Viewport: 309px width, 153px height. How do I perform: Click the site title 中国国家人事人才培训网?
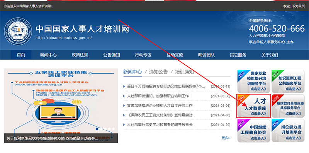point(82,29)
